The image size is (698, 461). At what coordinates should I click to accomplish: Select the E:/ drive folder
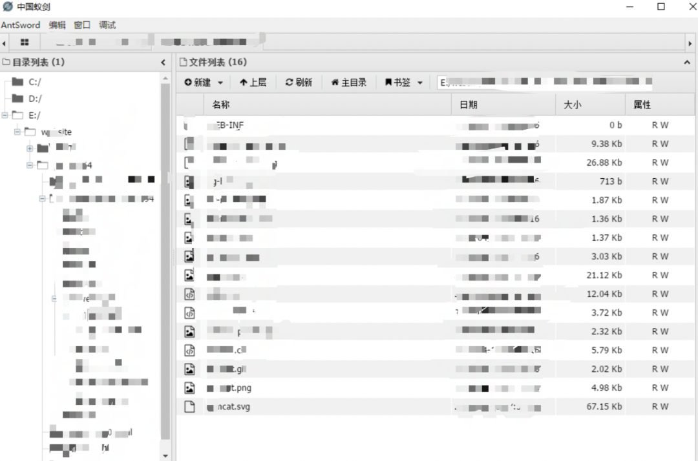34,116
